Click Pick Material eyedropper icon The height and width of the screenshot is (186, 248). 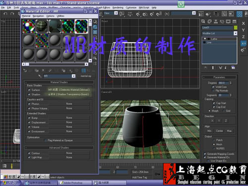click(x=40, y=76)
